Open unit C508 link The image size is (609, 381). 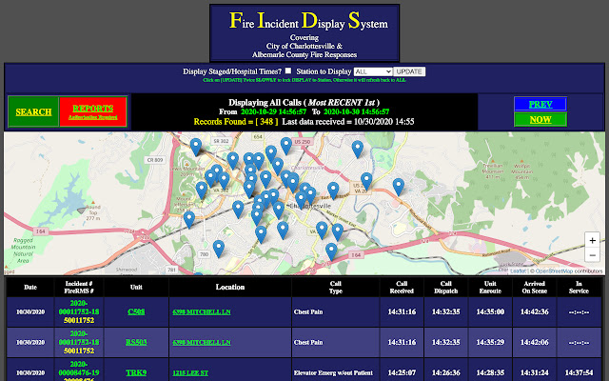pyautogui.click(x=137, y=311)
